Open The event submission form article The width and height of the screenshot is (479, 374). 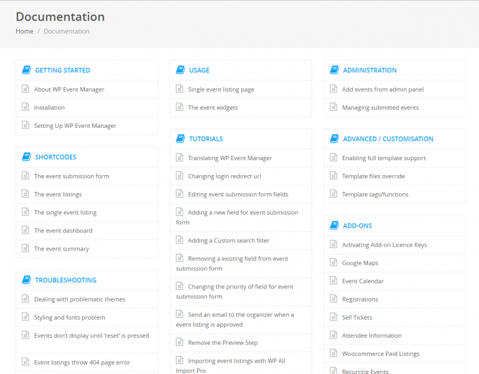pyautogui.click(x=72, y=176)
